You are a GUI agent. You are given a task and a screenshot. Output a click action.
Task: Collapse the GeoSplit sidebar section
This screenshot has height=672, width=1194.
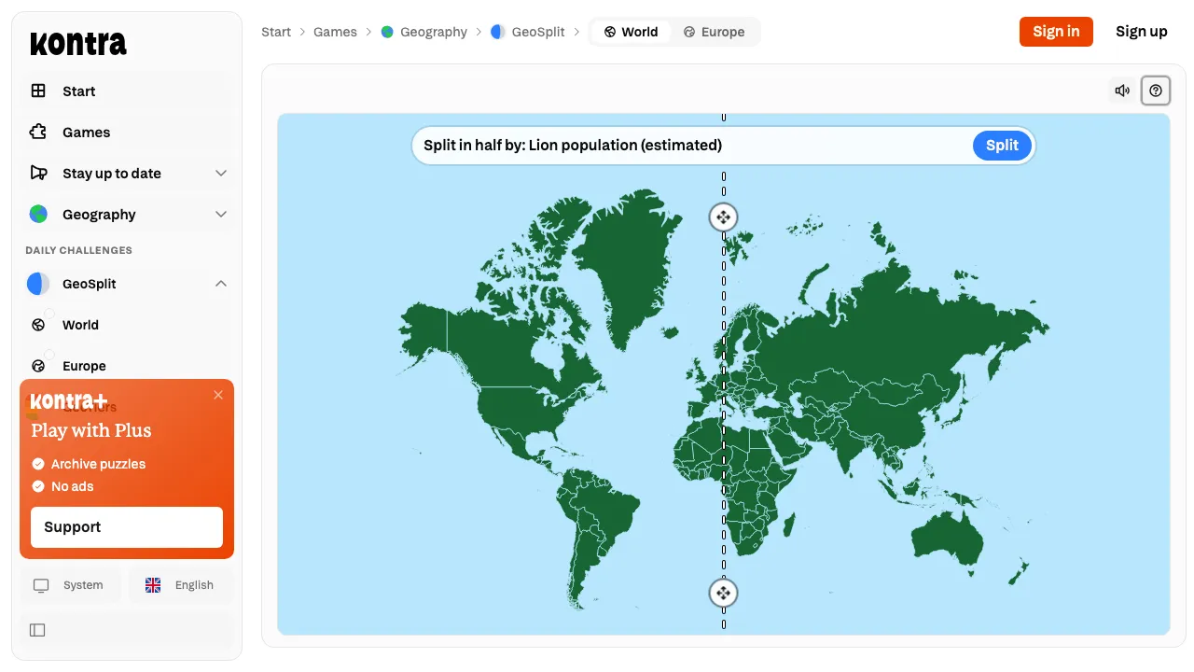click(x=221, y=284)
